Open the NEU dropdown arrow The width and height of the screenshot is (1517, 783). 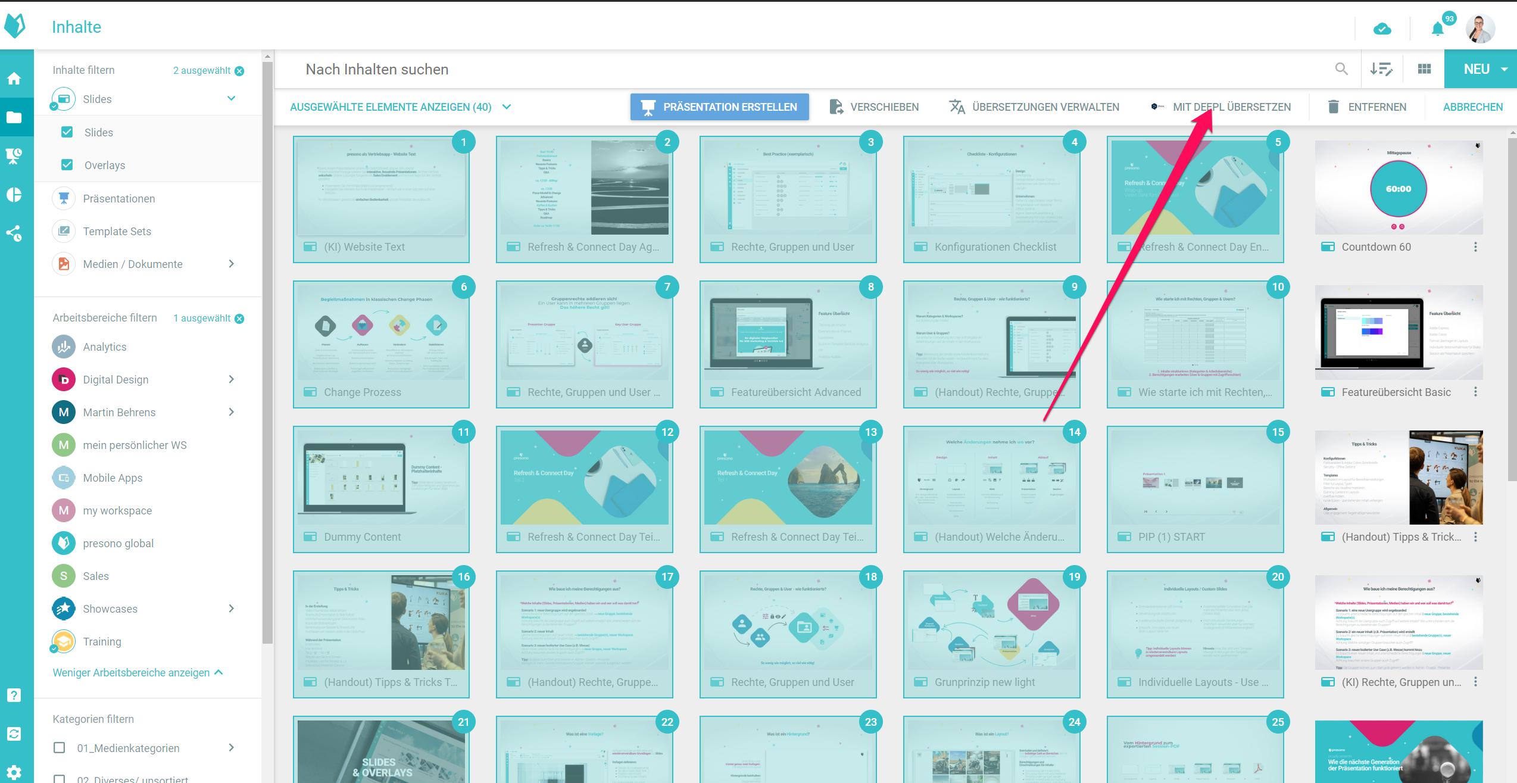tap(1504, 69)
